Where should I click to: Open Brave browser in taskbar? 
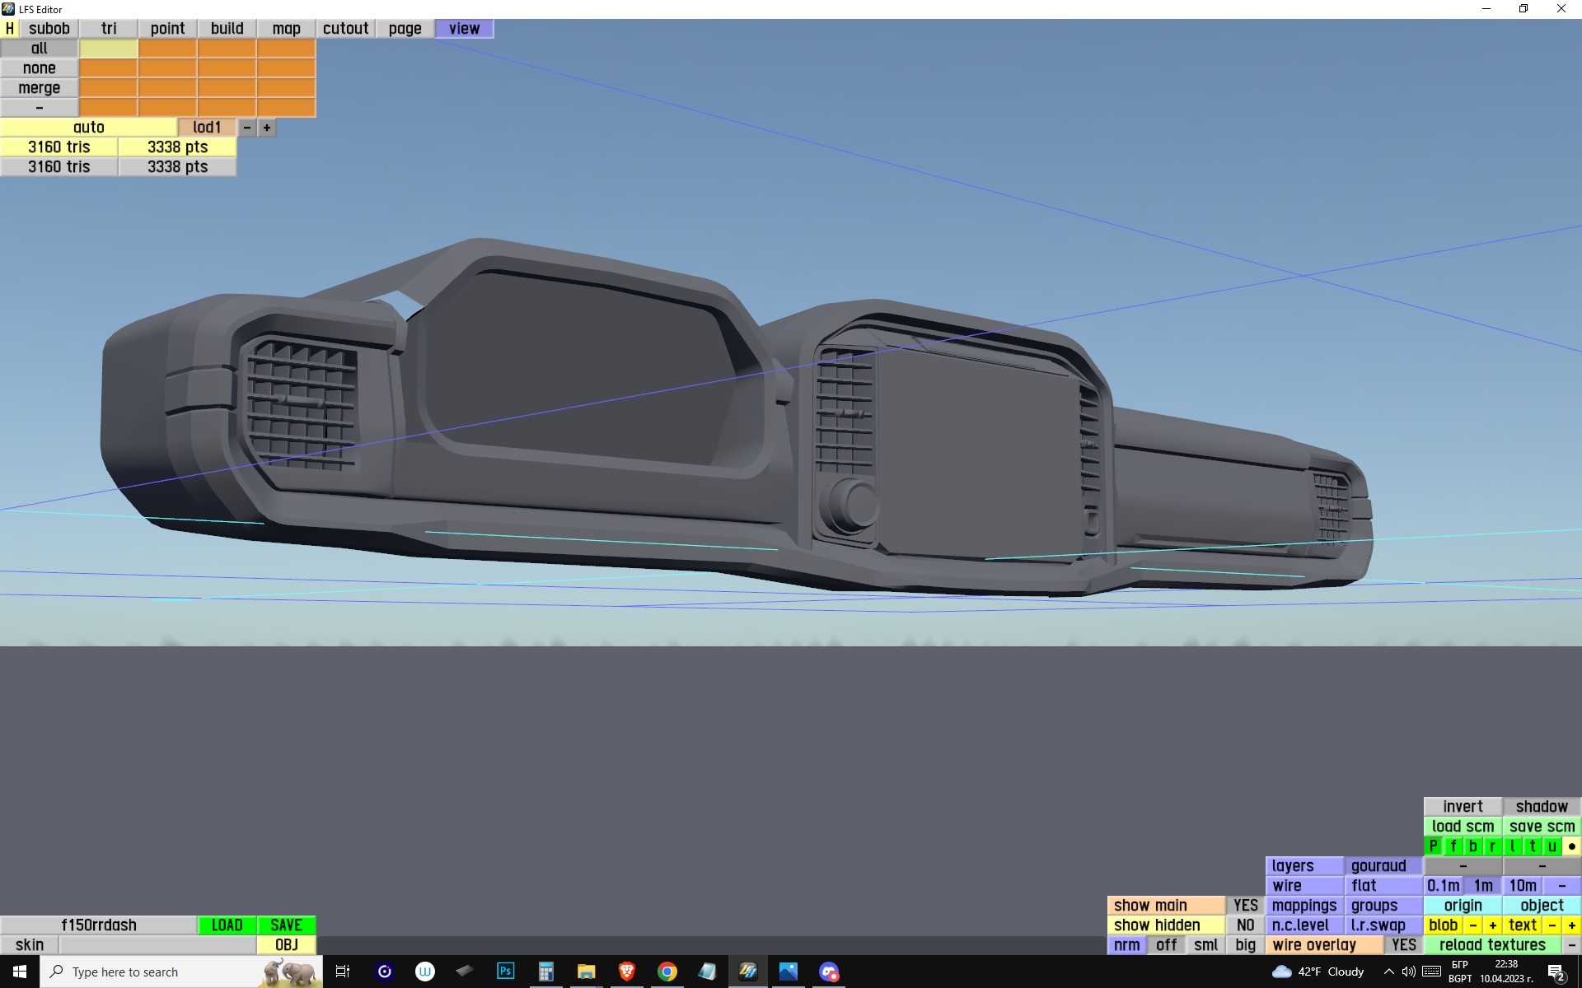point(626,972)
